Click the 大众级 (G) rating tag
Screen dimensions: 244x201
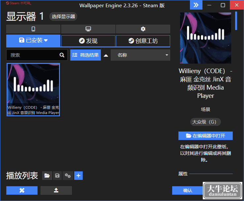[205, 122]
